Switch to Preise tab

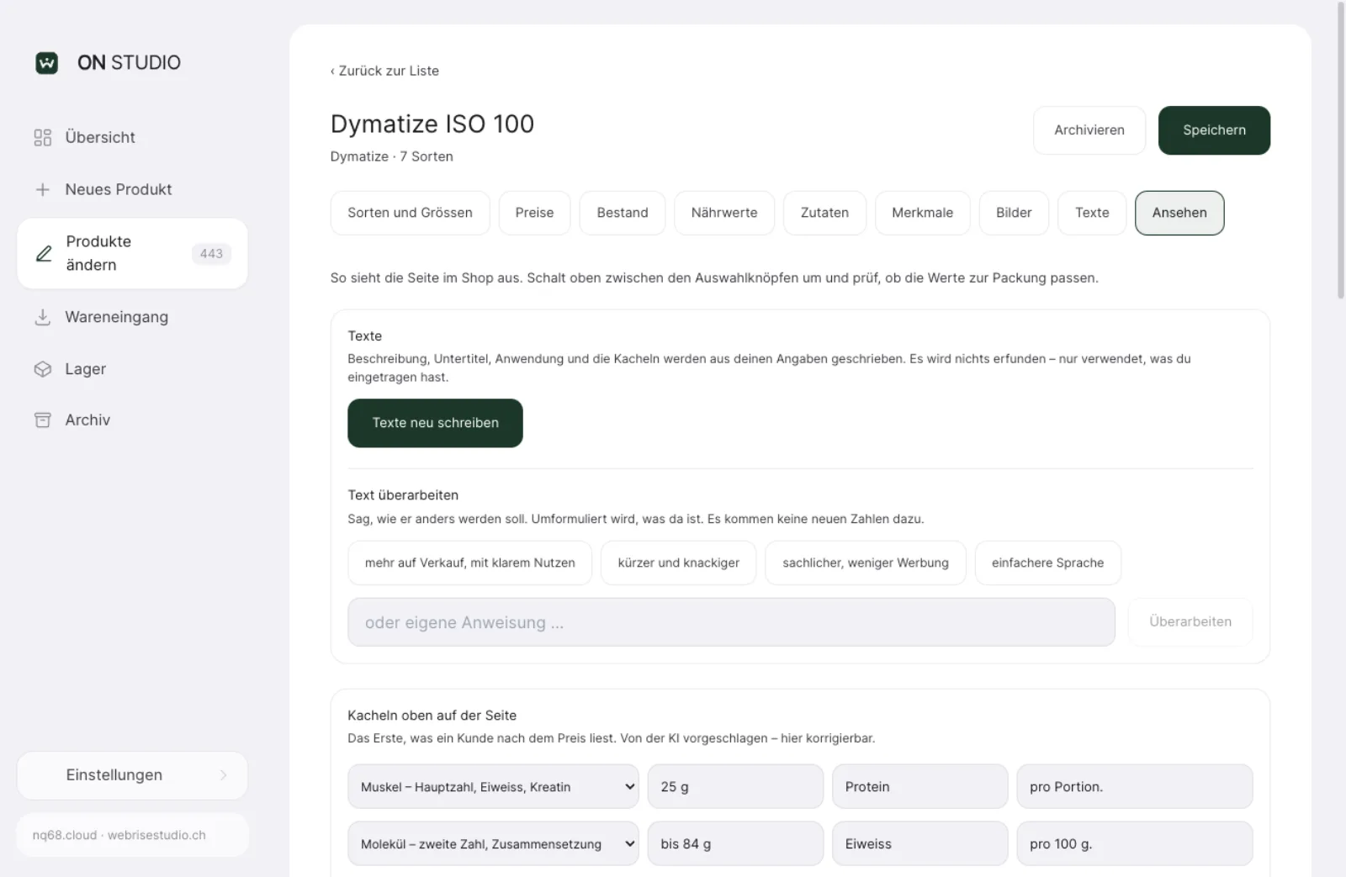[534, 213]
